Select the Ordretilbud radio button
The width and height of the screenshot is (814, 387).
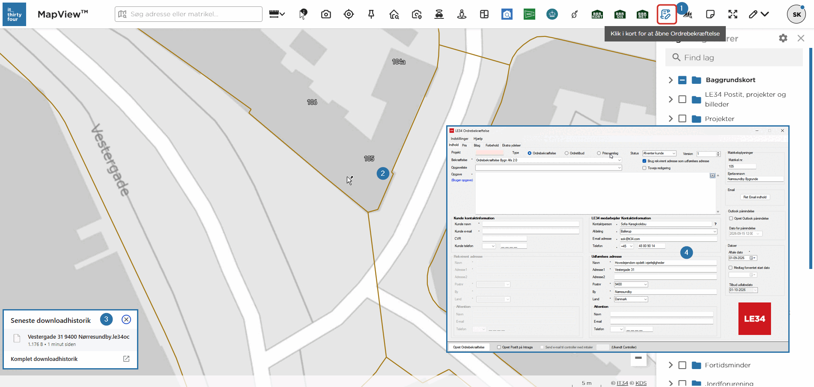tap(567, 153)
